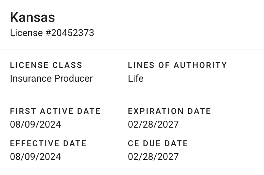This screenshot has height=175, width=264.
Task: Click the EFFECTIVE DATE label
Action: click(x=48, y=143)
